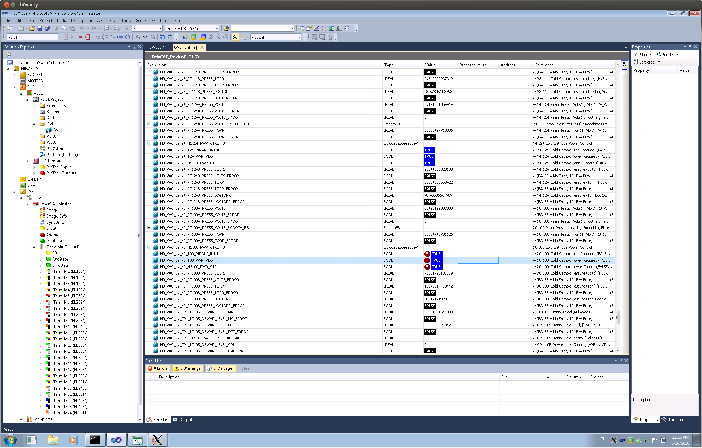Click the Restart TwinCAT Run Mode icon

point(194,37)
